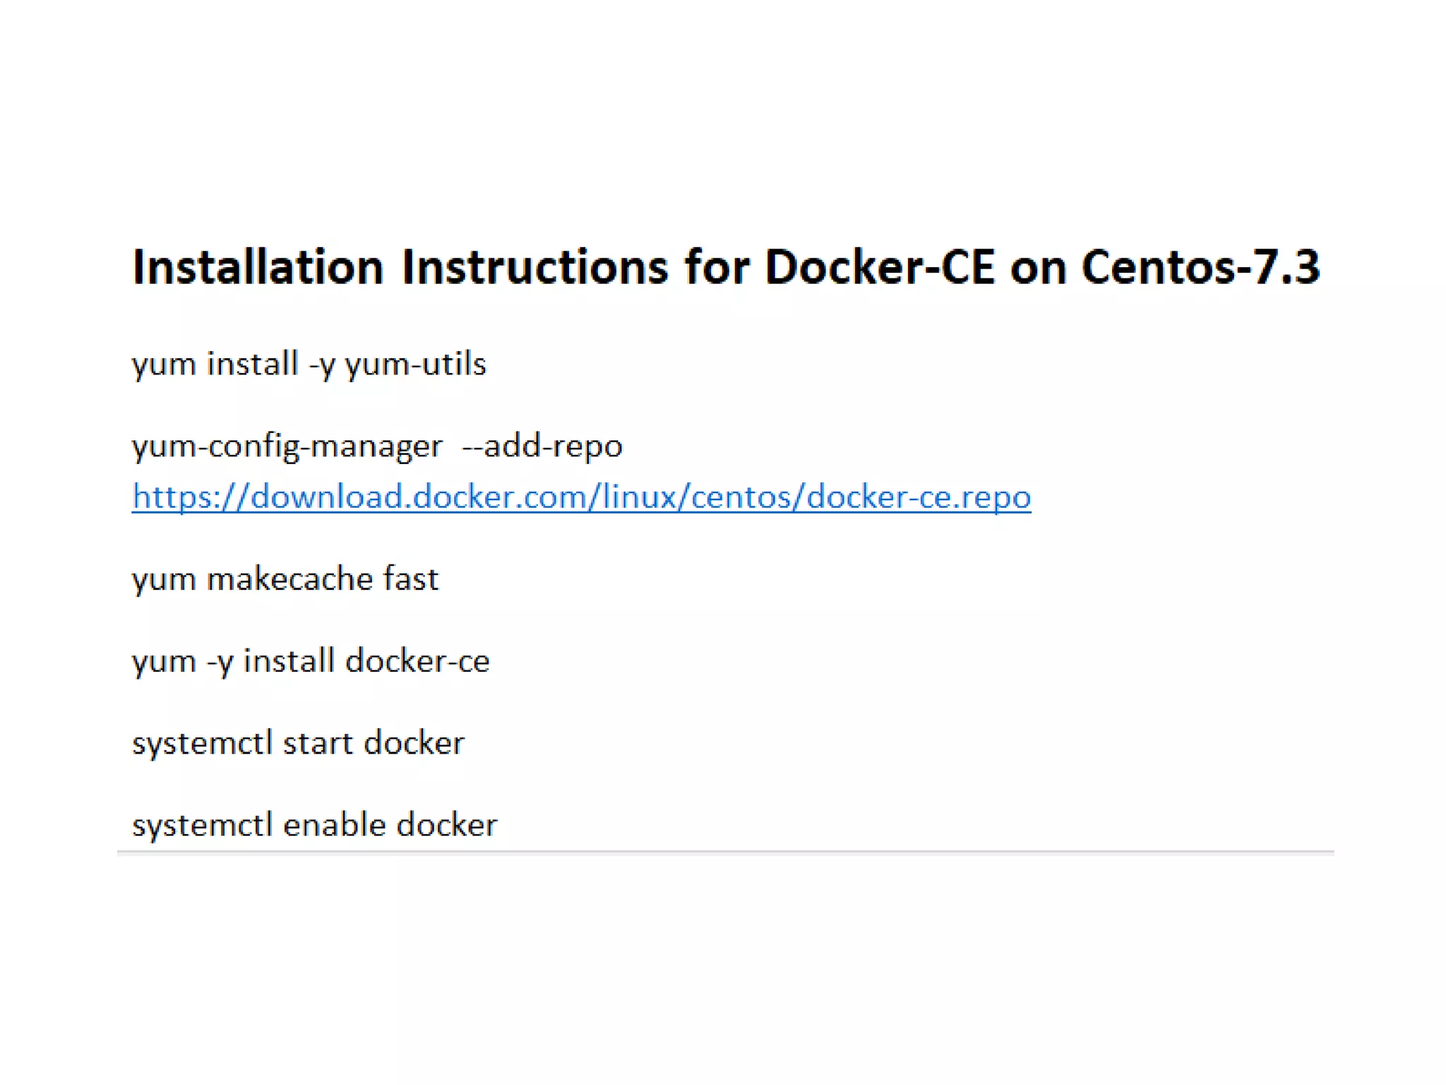Open the download.docker.com docker-ce.repo link
This screenshot has width=1446, height=1085.
coord(581,497)
